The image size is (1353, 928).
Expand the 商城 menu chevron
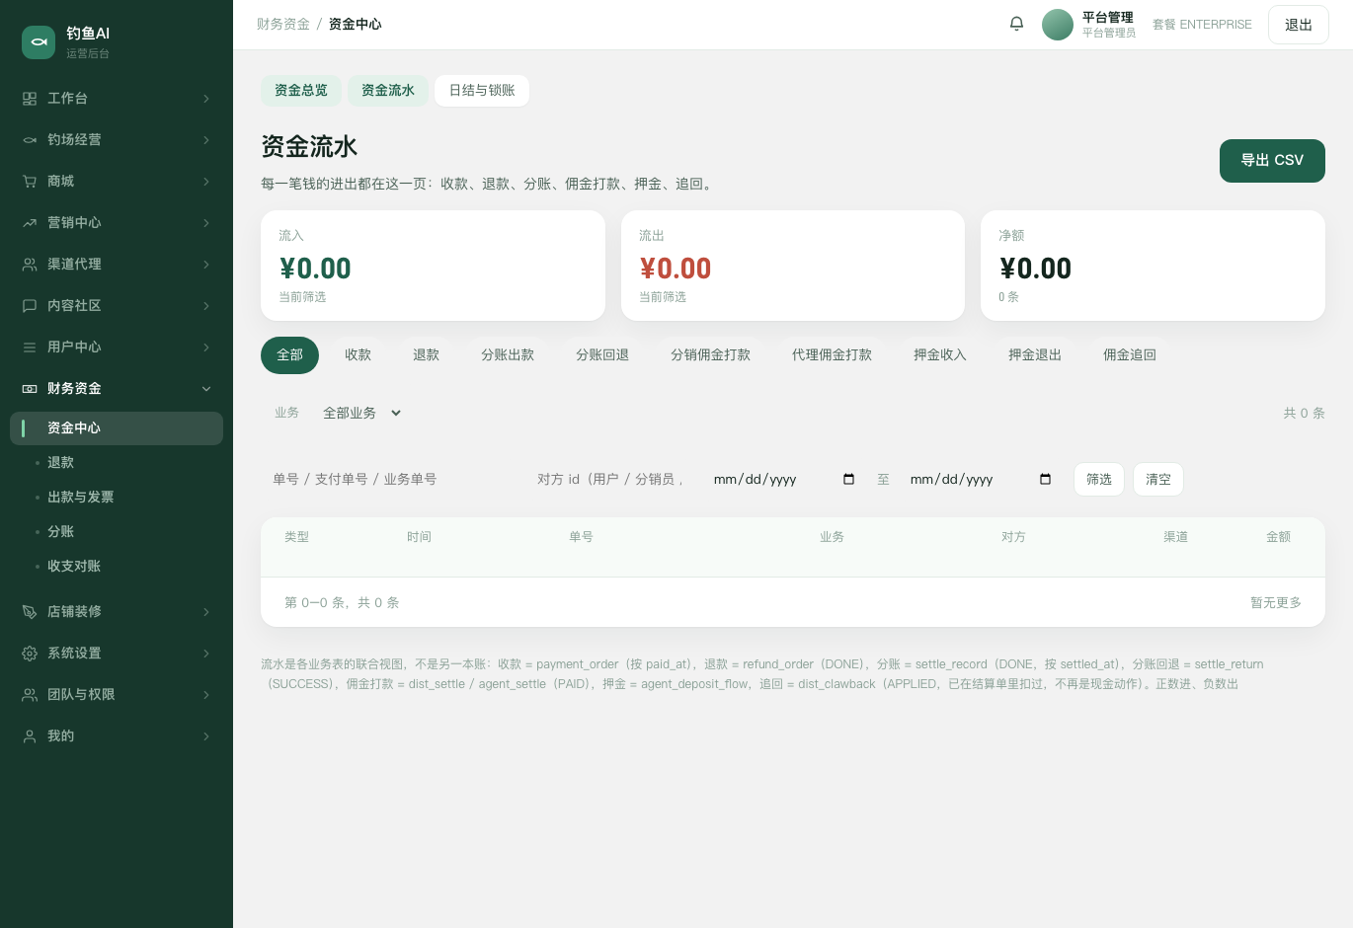click(x=206, y=182)
